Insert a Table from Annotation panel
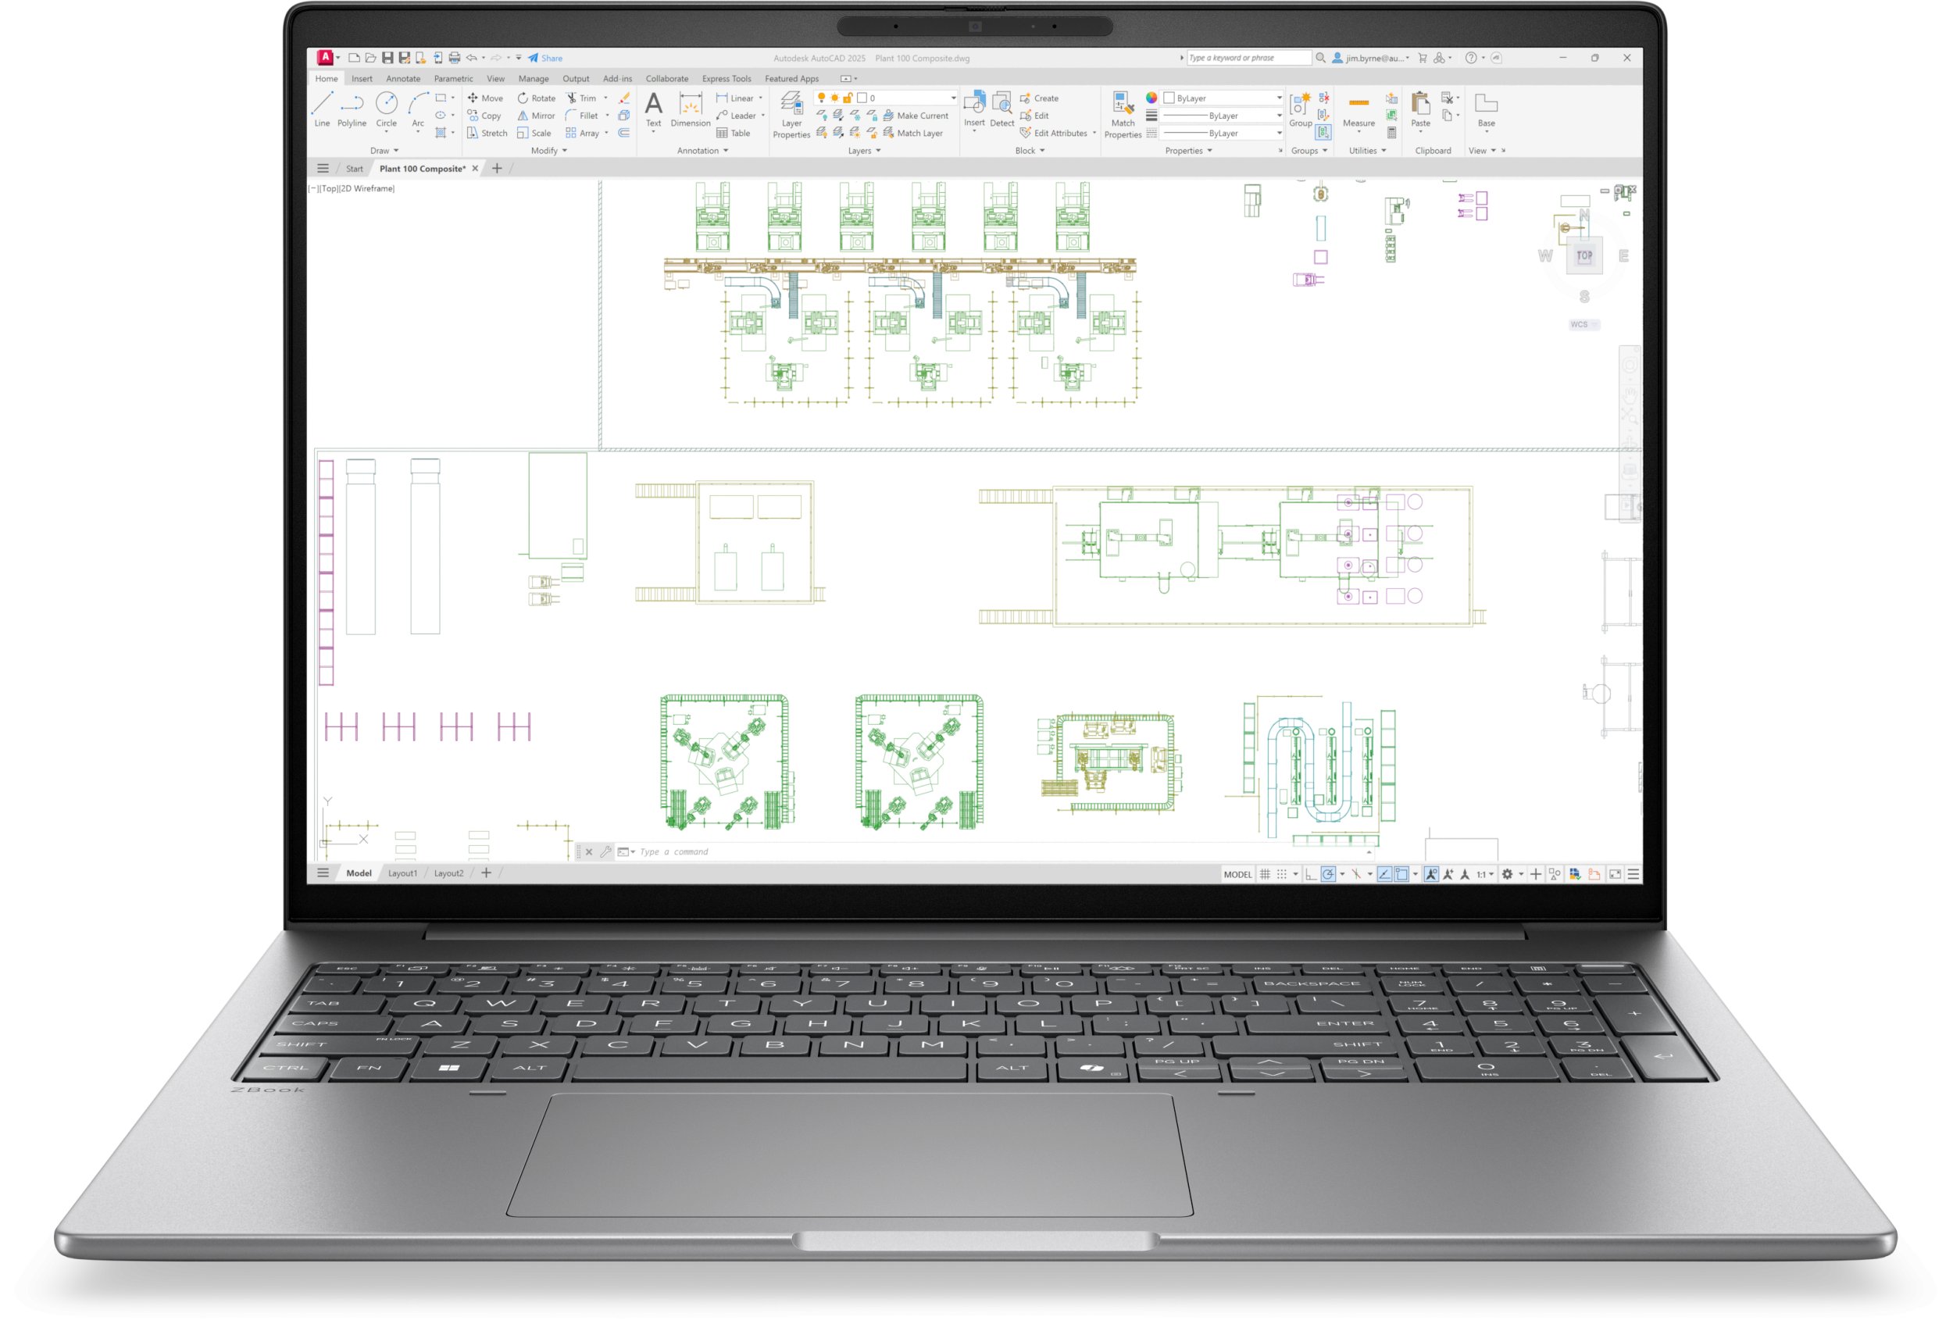The height and width of the screenshot is (1324, 1953). tap(733, 133)
